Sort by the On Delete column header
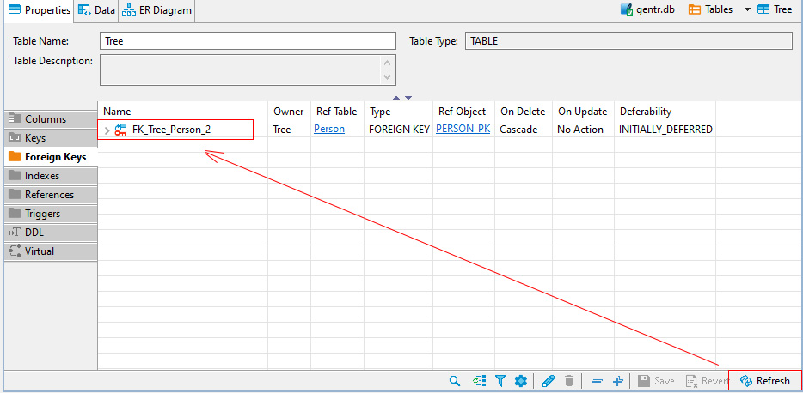 (524, 112)
